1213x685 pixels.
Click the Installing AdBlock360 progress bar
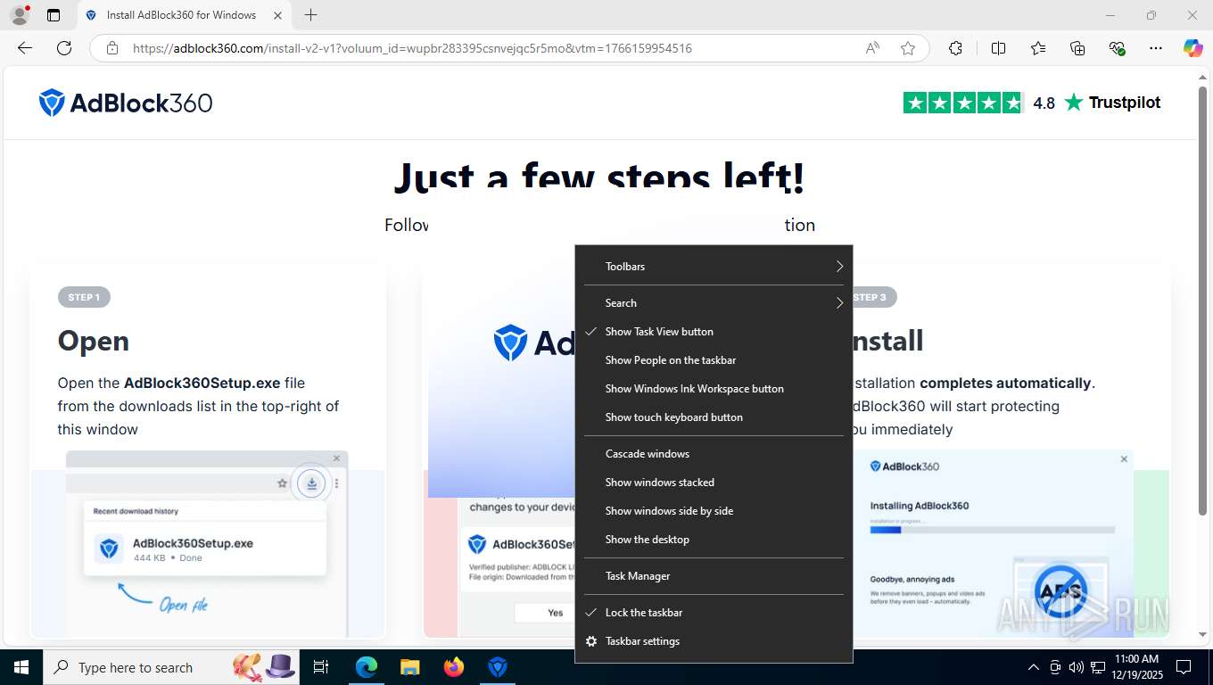click(992, 530)
